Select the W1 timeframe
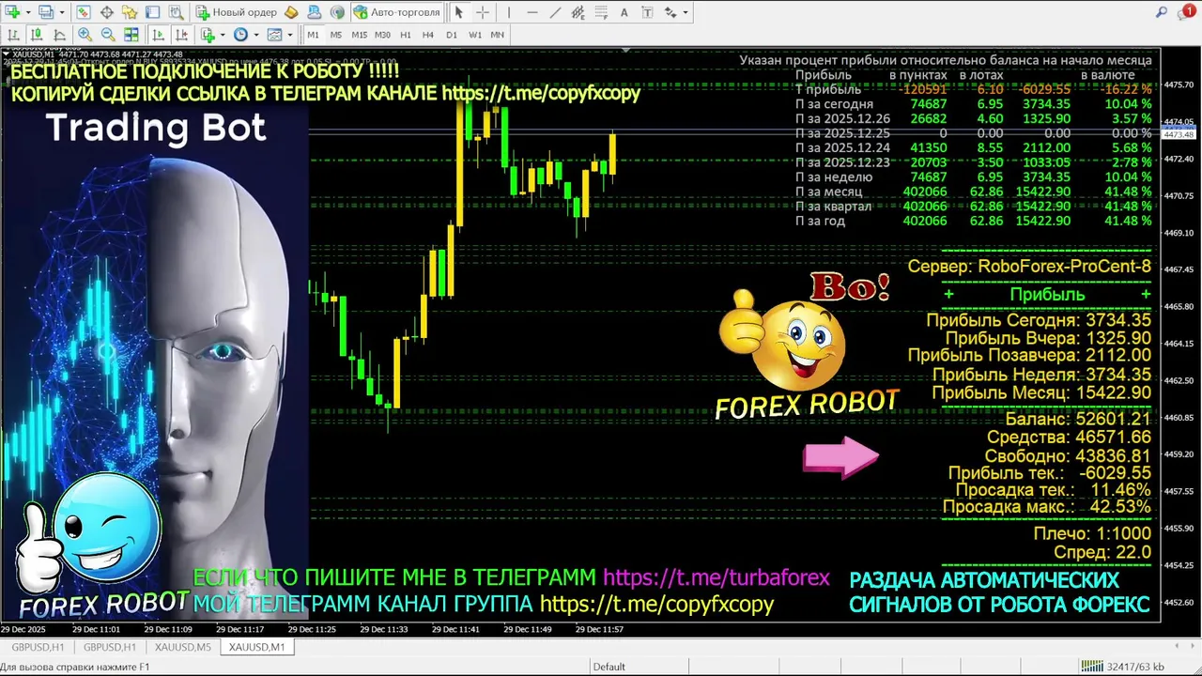 [475, 35]
